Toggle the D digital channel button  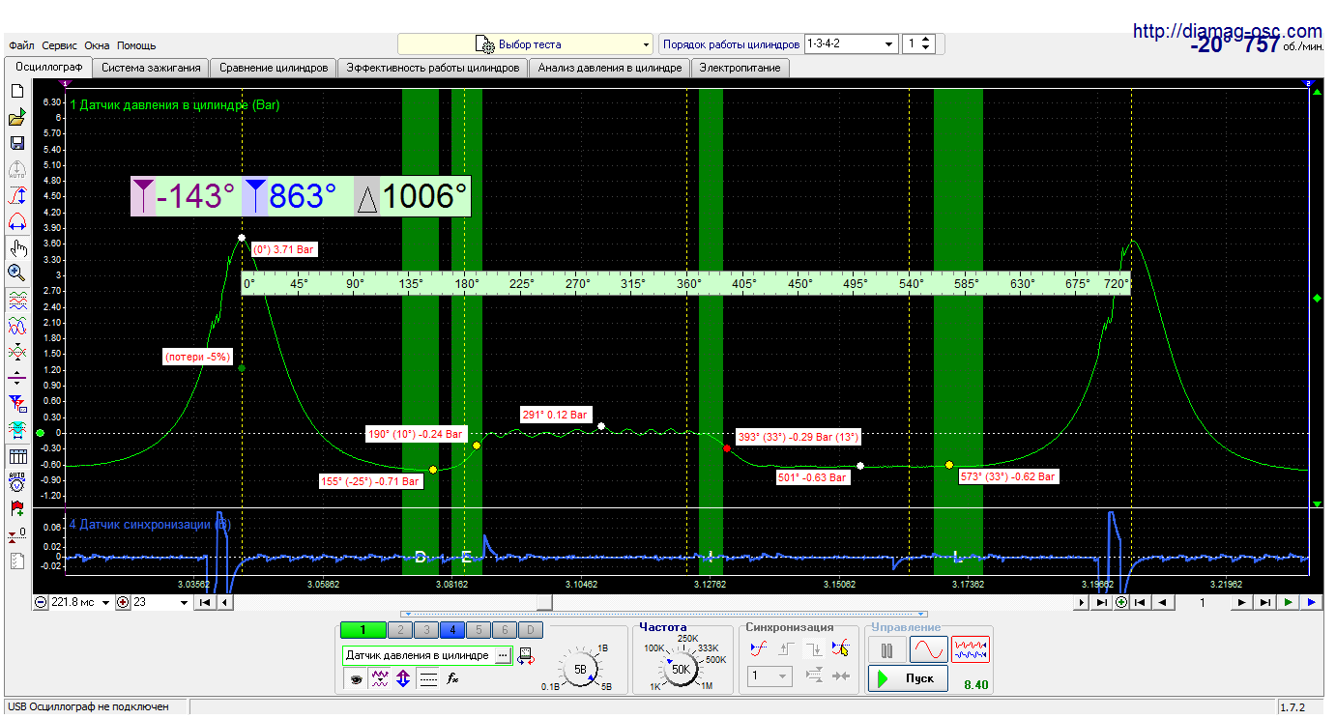pyautogui.click(x=530, y=630)
